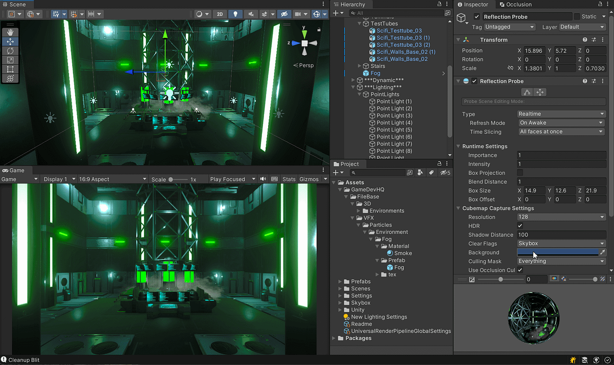Open the camera settings icon in Scene toolbar

click(x=297, y=14)
